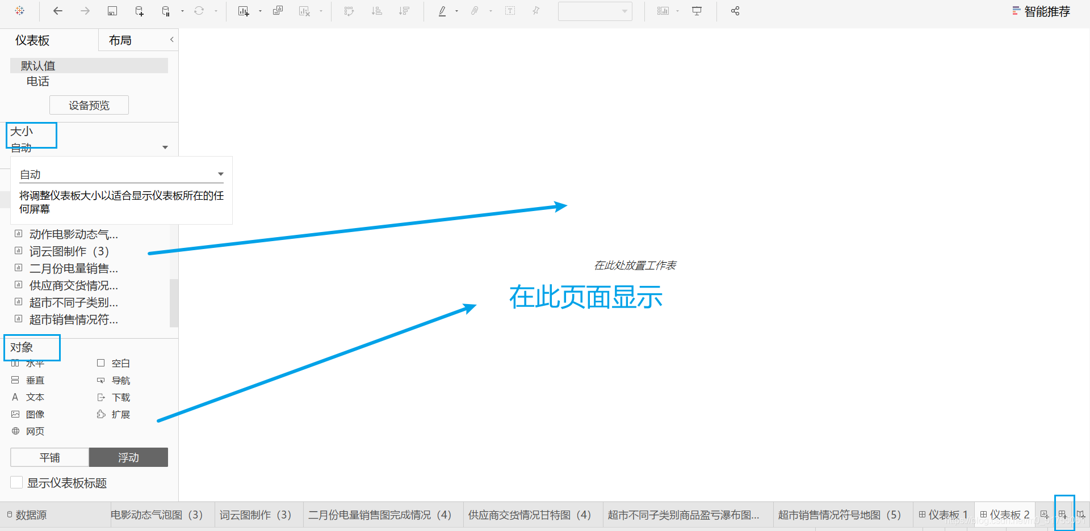
Task: Switch object layout to 平铺
Action: [x=50, y=457]
